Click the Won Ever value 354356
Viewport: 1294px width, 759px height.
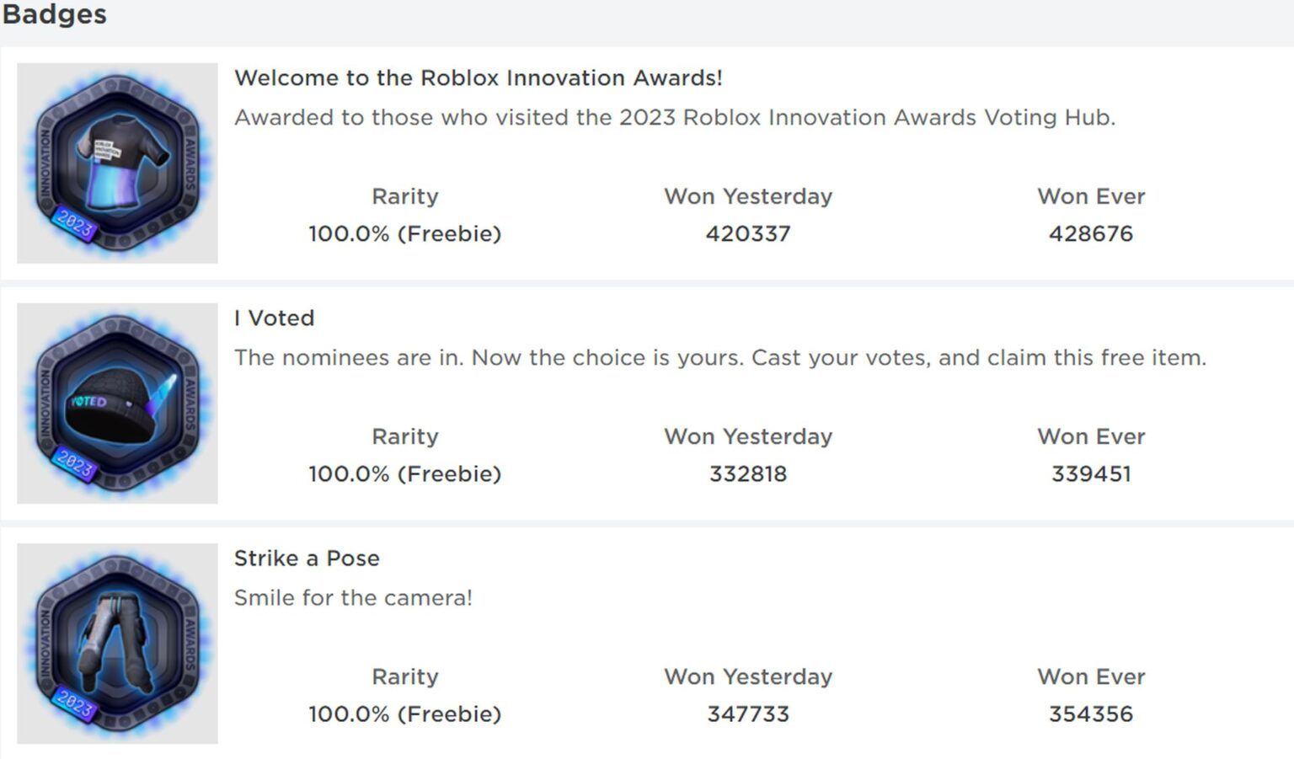tap(1092, 714)
